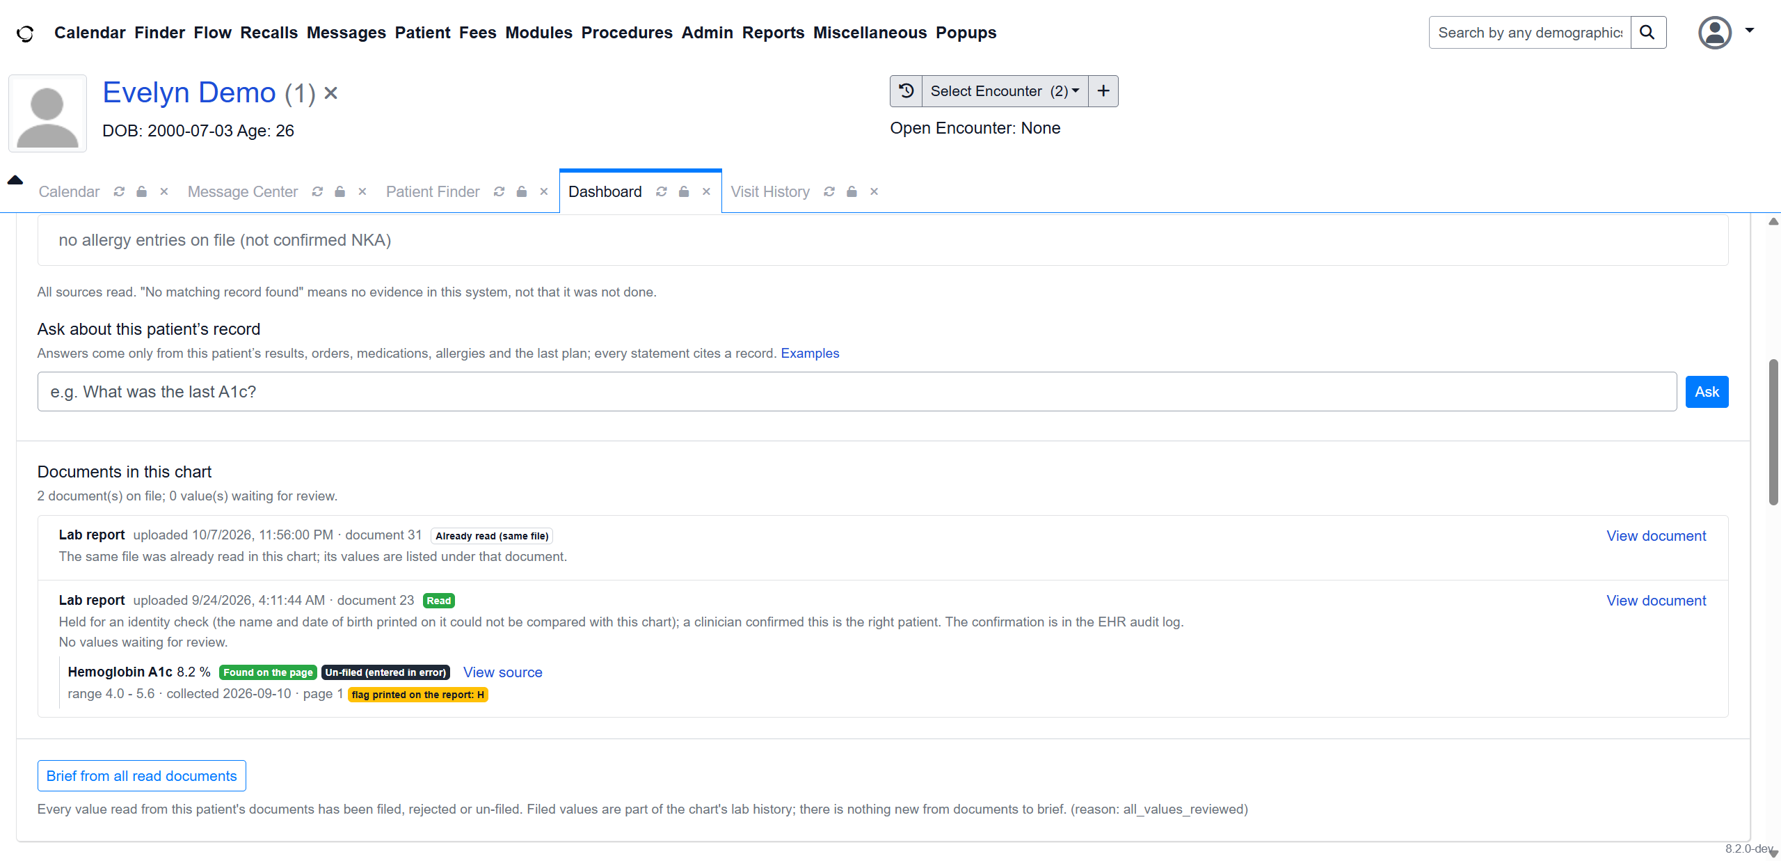Switch to the Message Center tab

(x=242, y=191)
